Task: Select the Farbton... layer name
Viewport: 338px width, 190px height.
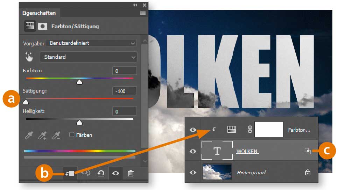Action: pyautogui.click(x=299, y=130)
